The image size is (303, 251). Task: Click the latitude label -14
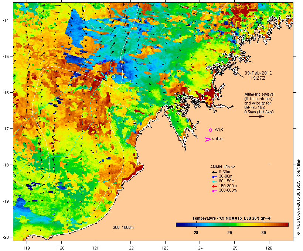pyautogui.click(x=5, y=20)
